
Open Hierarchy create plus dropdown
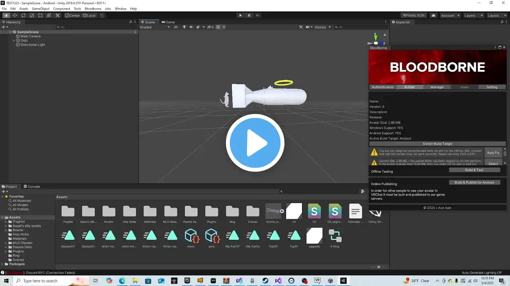4,27
